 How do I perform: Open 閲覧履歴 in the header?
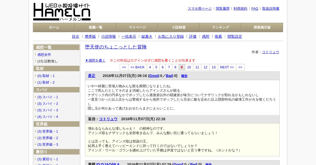(223, 9)
